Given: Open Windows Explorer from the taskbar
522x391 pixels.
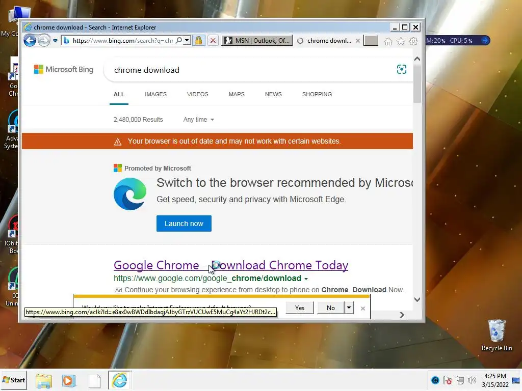Looking at the screenshot, I should tap(44, 381).
